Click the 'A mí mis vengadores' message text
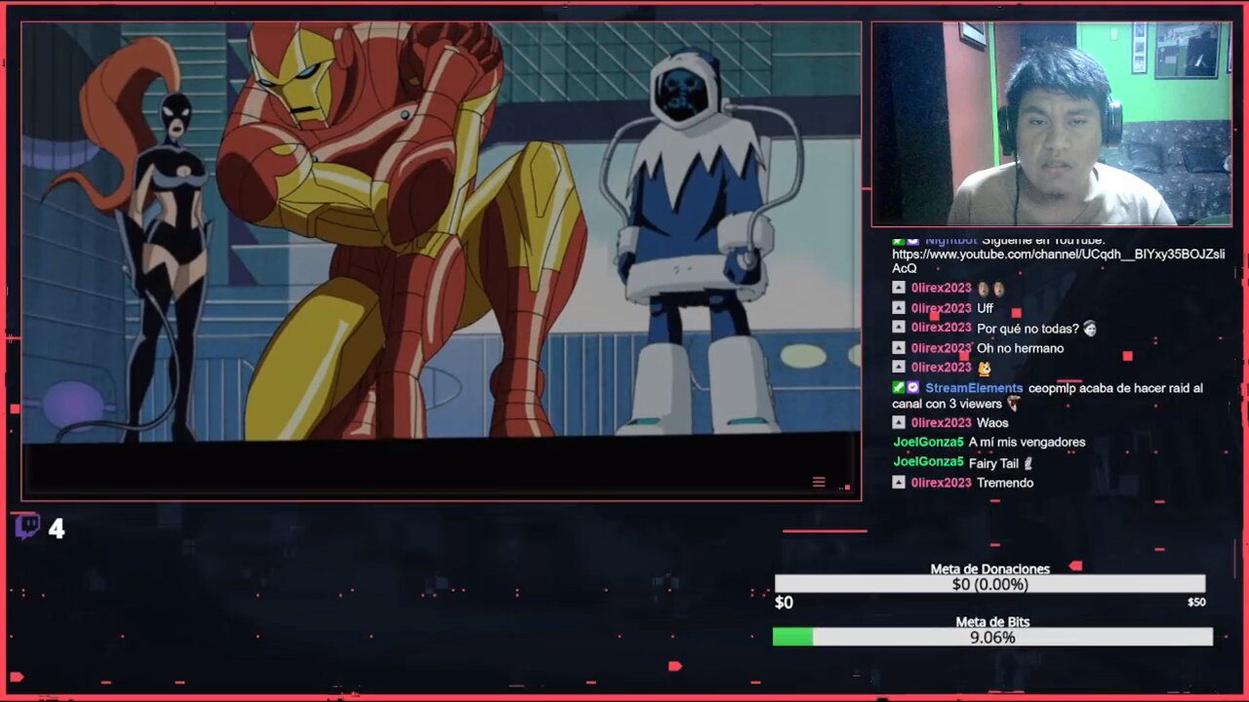This screenshot has height=702, width=1249. point(1027,442)
